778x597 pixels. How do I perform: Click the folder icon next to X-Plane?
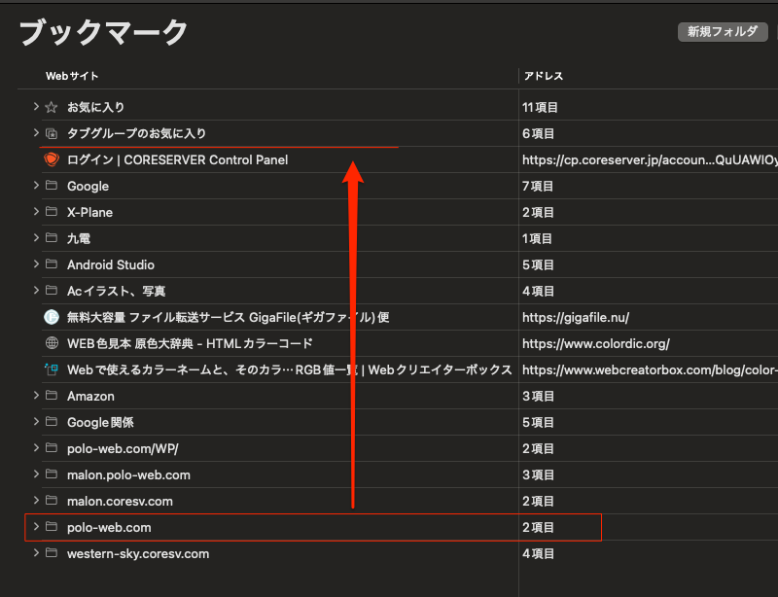52,212
